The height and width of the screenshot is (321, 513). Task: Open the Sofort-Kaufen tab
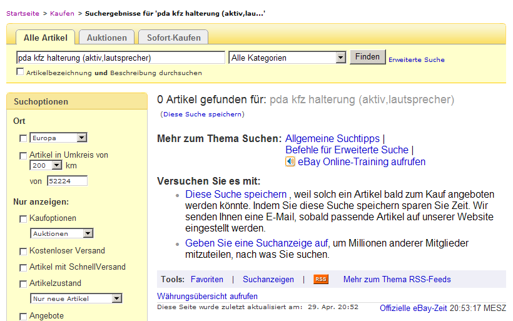pyautogui.click(x=174, y=38)
